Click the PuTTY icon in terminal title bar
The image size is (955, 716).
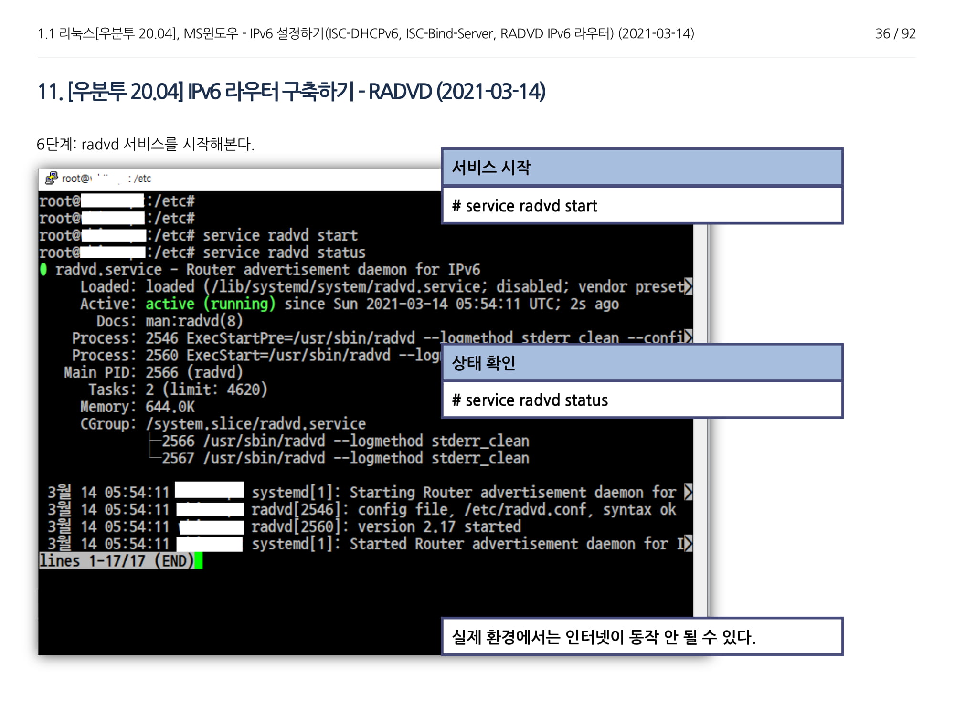(51, 179)
